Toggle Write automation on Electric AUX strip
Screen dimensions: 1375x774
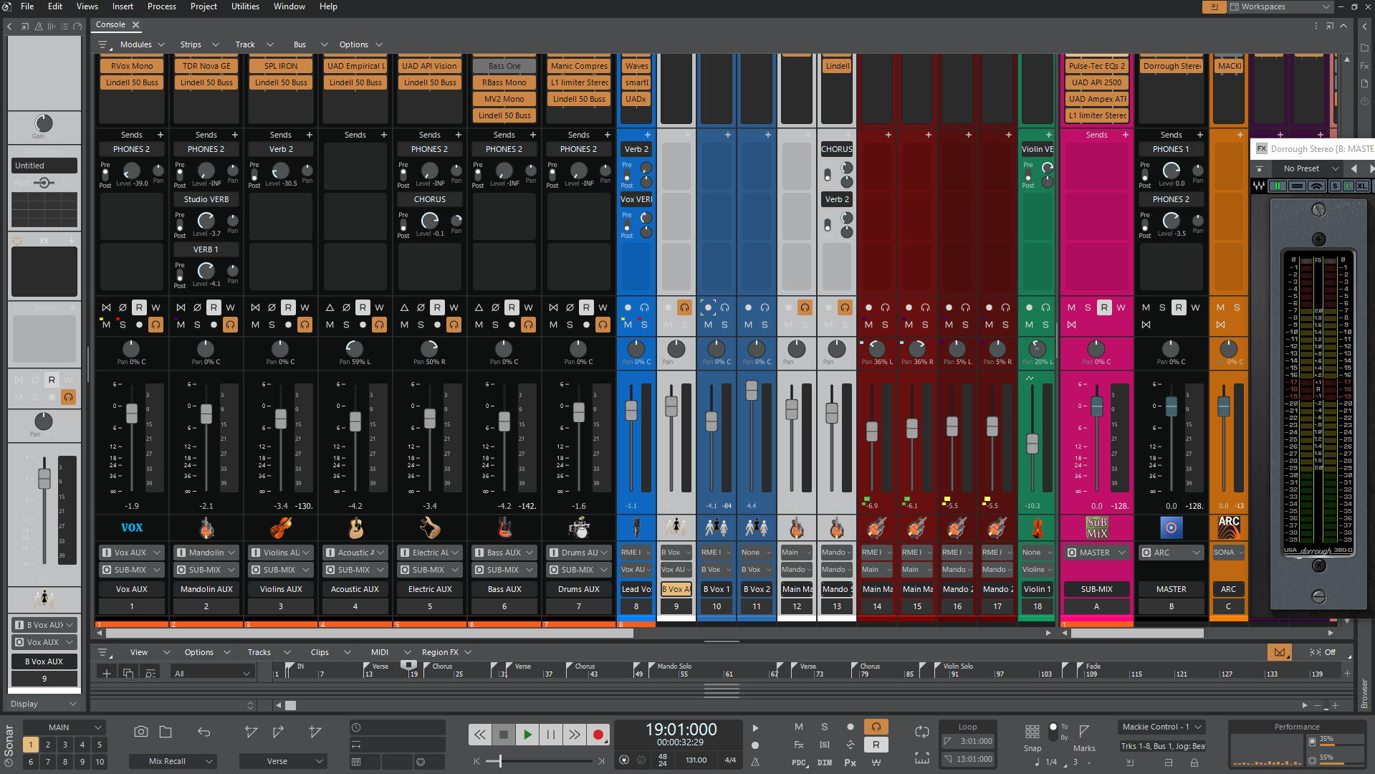coord(454,307)
